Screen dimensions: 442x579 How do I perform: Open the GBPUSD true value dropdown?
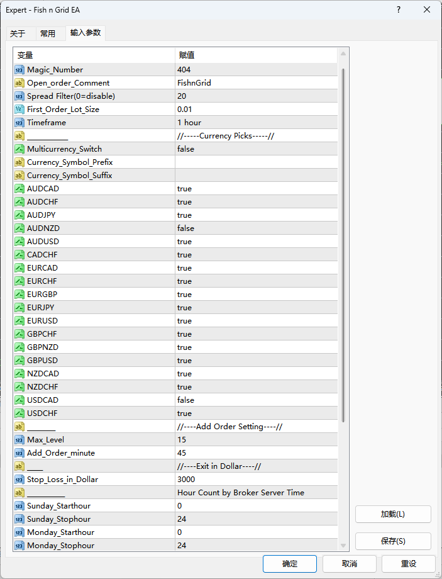[256, 361]
